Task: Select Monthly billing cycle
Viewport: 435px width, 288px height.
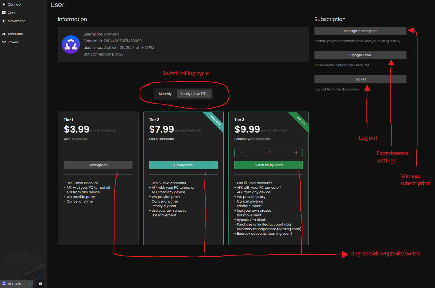Action: [x=165, y=94]
